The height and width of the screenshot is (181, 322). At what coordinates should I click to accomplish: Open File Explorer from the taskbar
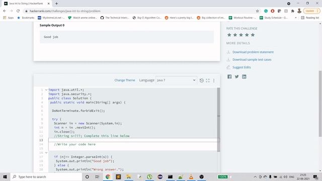[x=129, y=176]
